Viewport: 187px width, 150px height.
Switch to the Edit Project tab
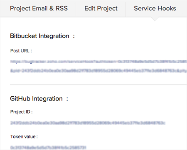(x=101, y=8)
